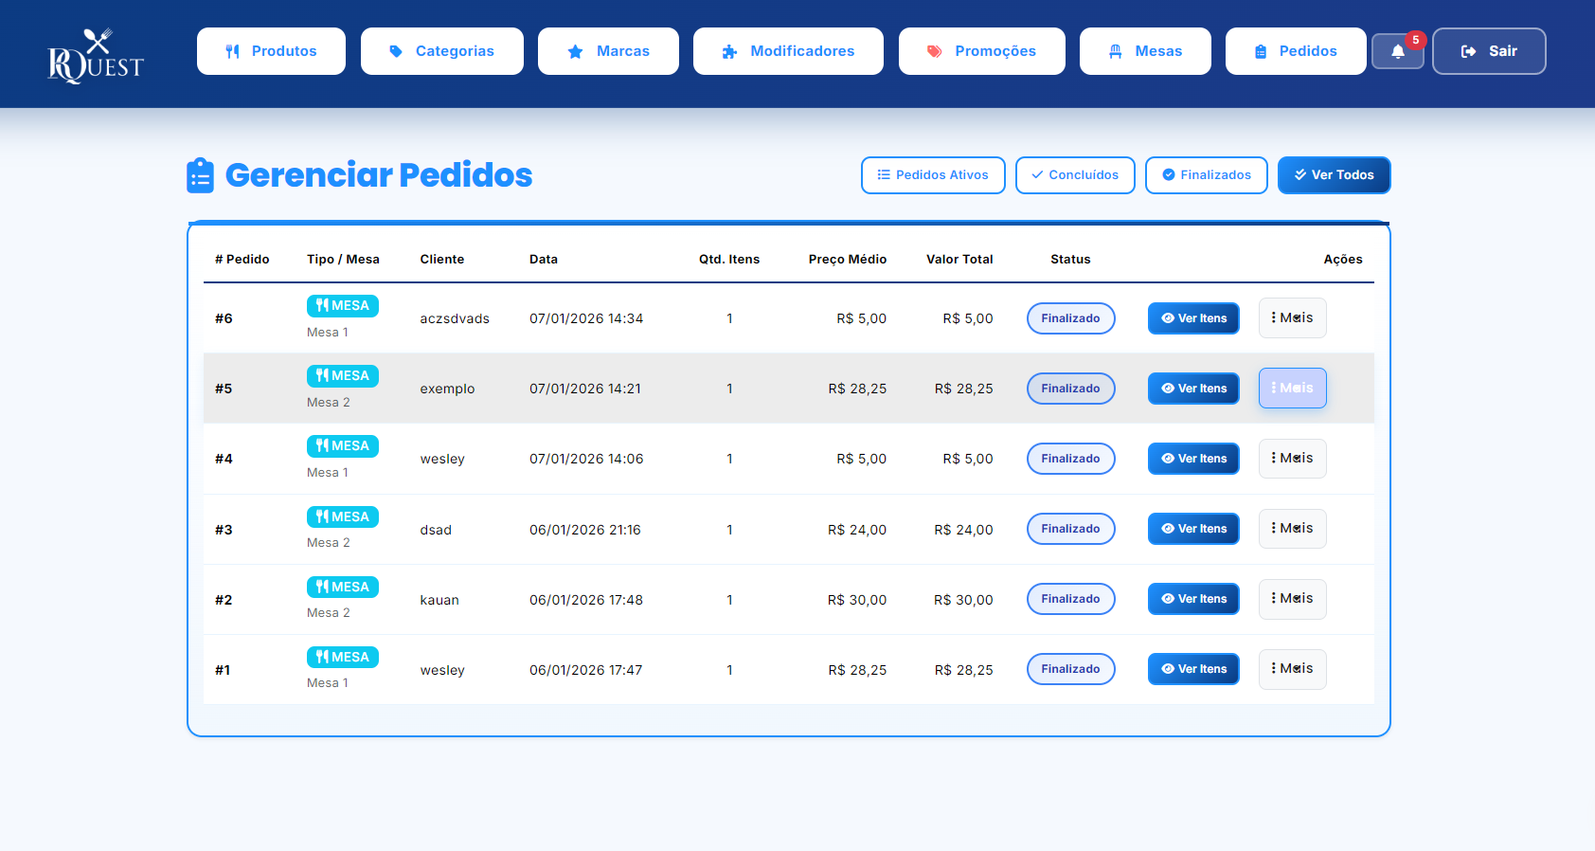Show only Pedidos Ativos filter
This screenshot has width=1595, height=851.
pyautogui.click(x=932, y=175)
